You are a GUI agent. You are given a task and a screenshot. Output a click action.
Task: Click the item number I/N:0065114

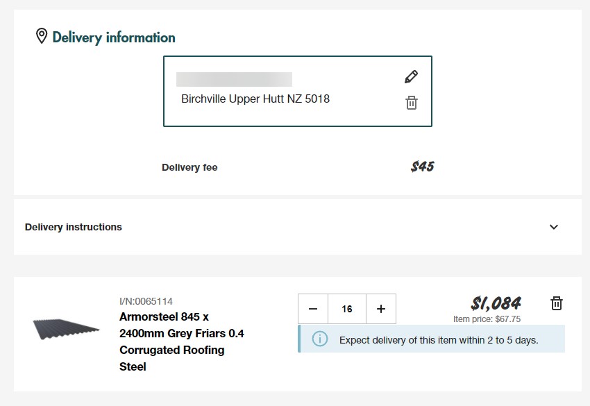[x=146, y=301]
